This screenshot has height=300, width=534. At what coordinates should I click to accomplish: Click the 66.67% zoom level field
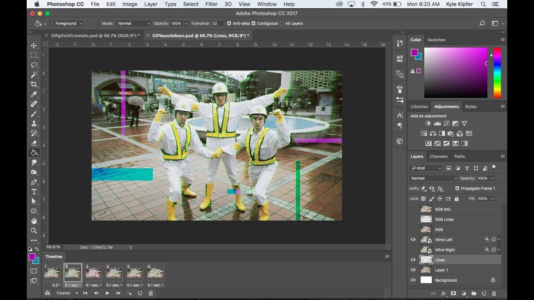pos(53,247)
